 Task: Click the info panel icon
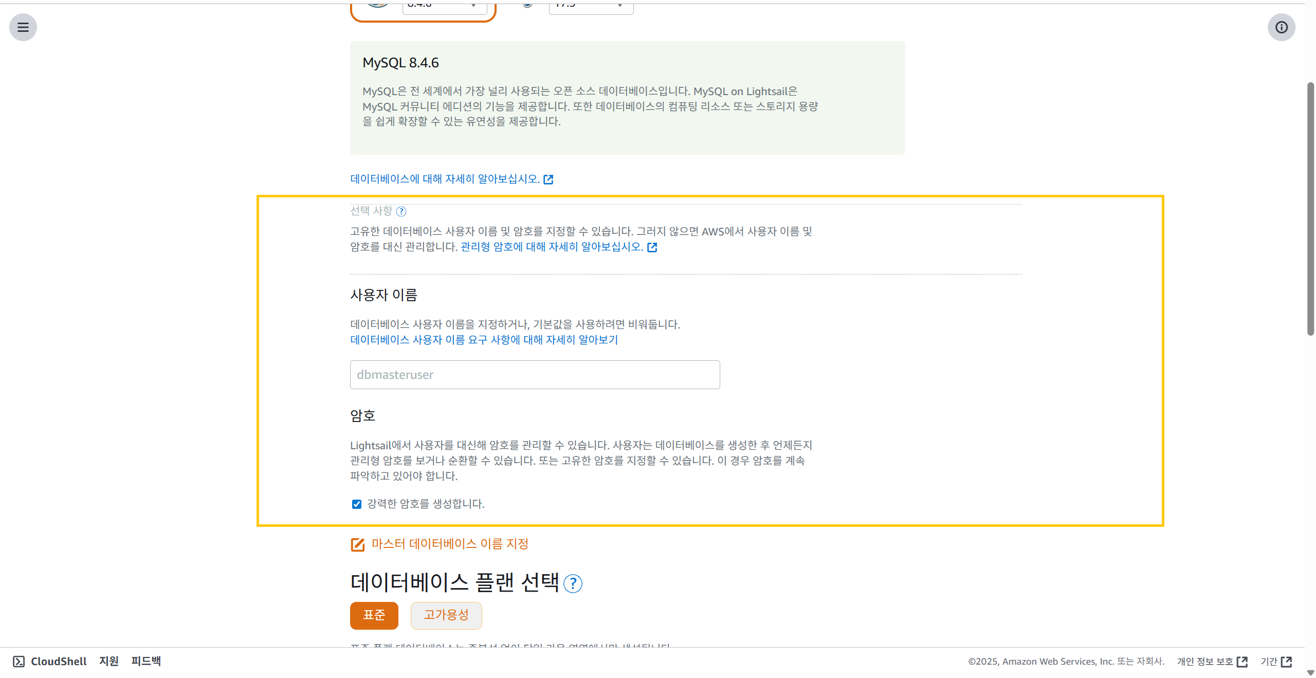(x=1281, y=27)
